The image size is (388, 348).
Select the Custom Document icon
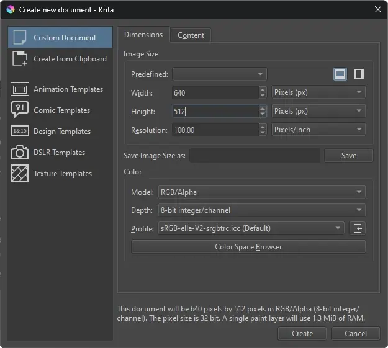click(20, 37)
